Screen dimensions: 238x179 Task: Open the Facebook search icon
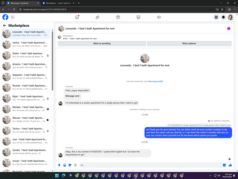pyautogui.click(x=12, y=17)
